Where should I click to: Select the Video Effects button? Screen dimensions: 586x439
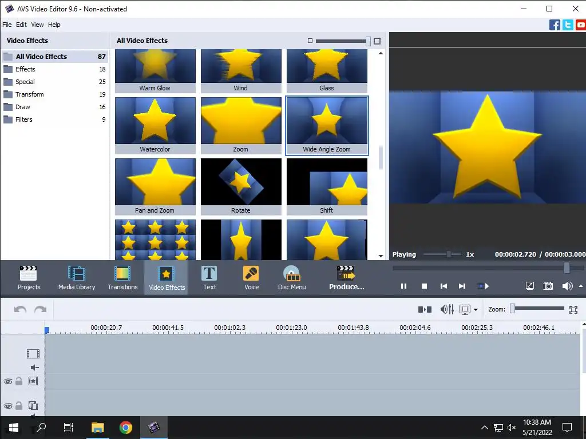167,278
